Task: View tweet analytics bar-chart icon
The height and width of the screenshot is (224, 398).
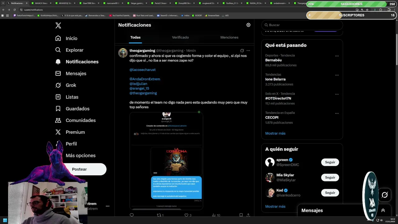Action: click(x=214, y=215)
